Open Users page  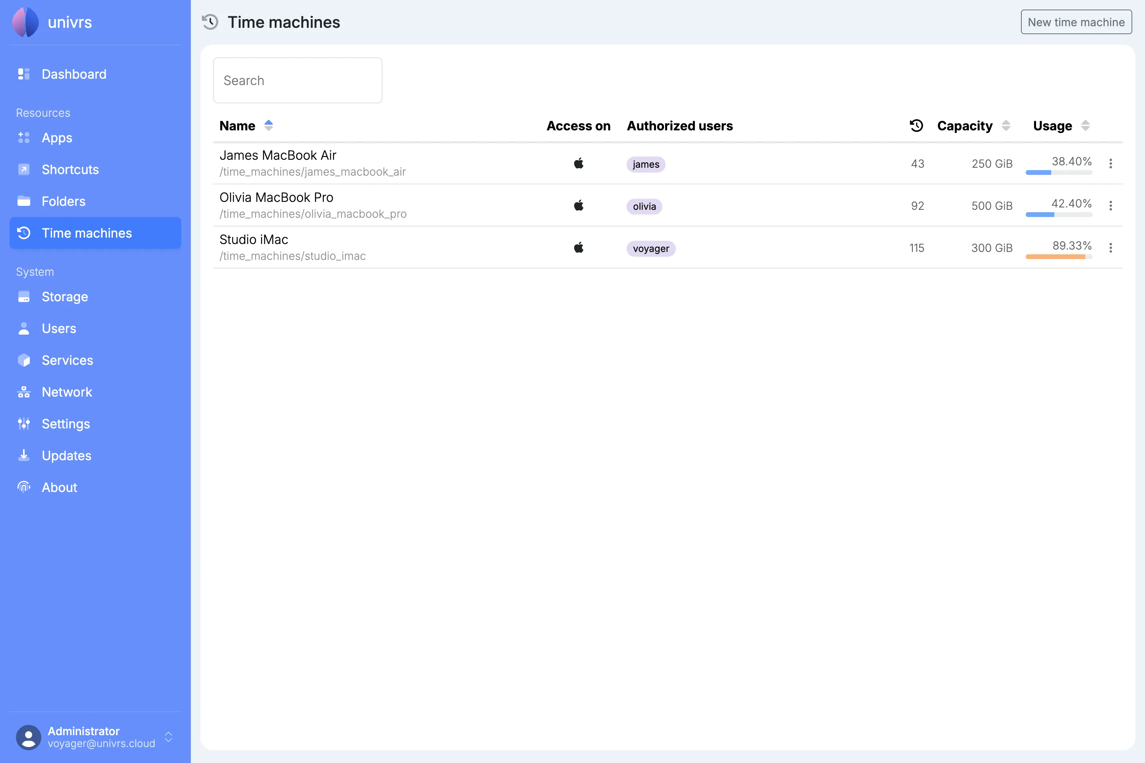95,329
